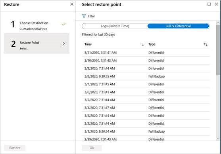
Task: Click Differential type on 3/6/2020 row
Action: tap(156, 92)
